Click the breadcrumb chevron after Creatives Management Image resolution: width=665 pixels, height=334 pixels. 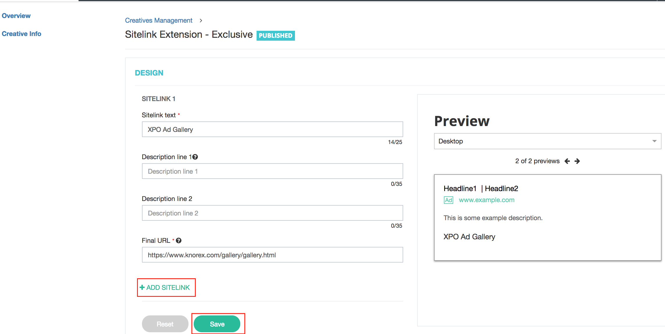201,21
